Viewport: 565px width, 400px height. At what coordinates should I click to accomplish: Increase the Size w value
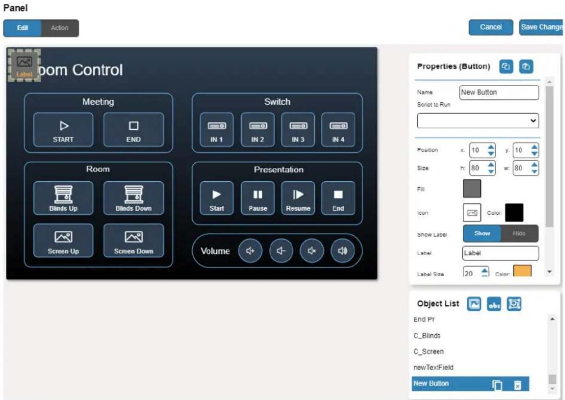point(534,166)
